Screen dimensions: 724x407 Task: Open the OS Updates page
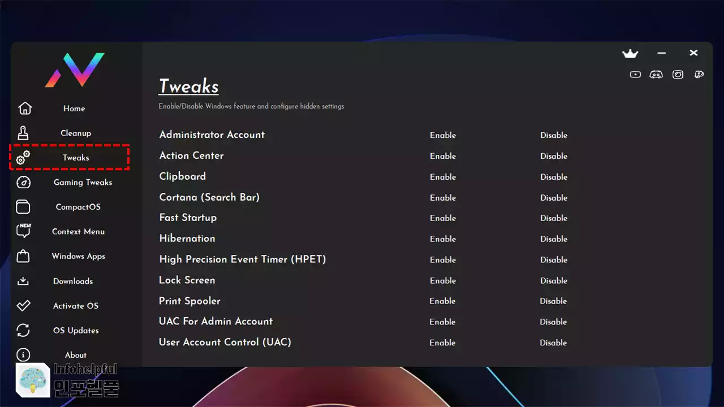(76, 330)
